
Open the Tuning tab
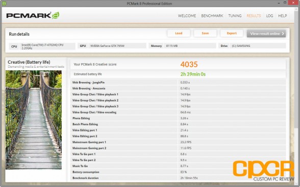pos(235,16)
